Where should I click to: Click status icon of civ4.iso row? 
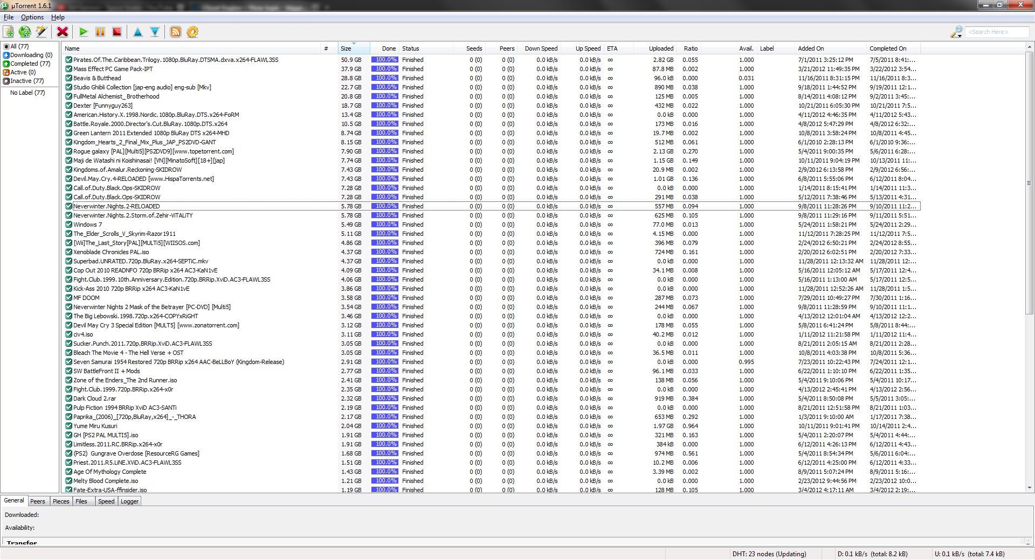click(x=68, y=334)
